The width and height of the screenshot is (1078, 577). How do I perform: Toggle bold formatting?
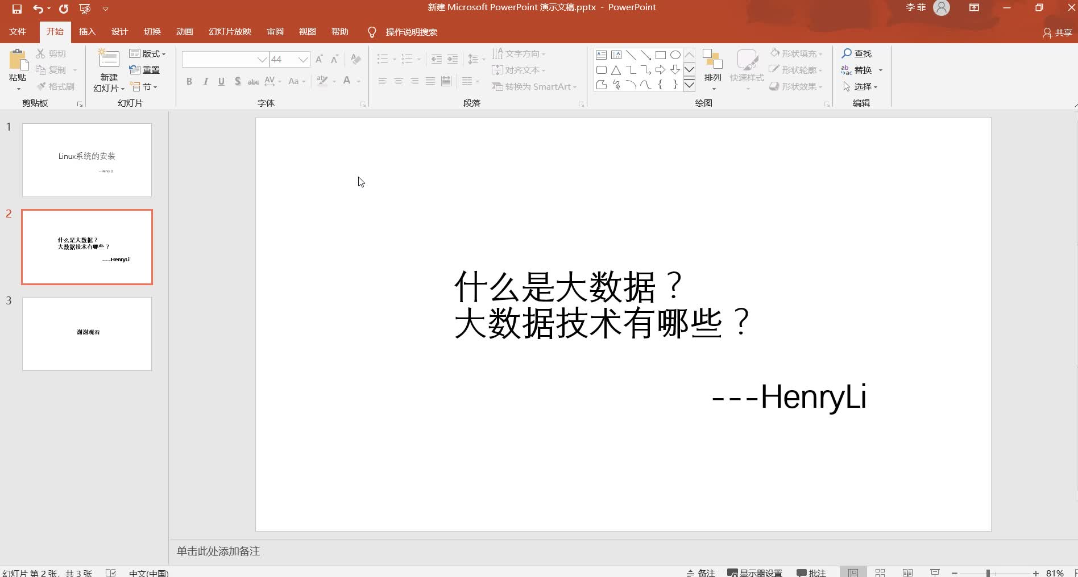coord(189,81)
